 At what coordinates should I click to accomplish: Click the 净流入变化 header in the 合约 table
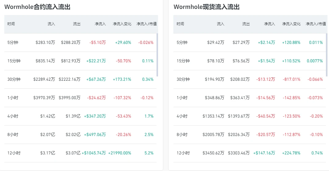click(x=122, y=24)
